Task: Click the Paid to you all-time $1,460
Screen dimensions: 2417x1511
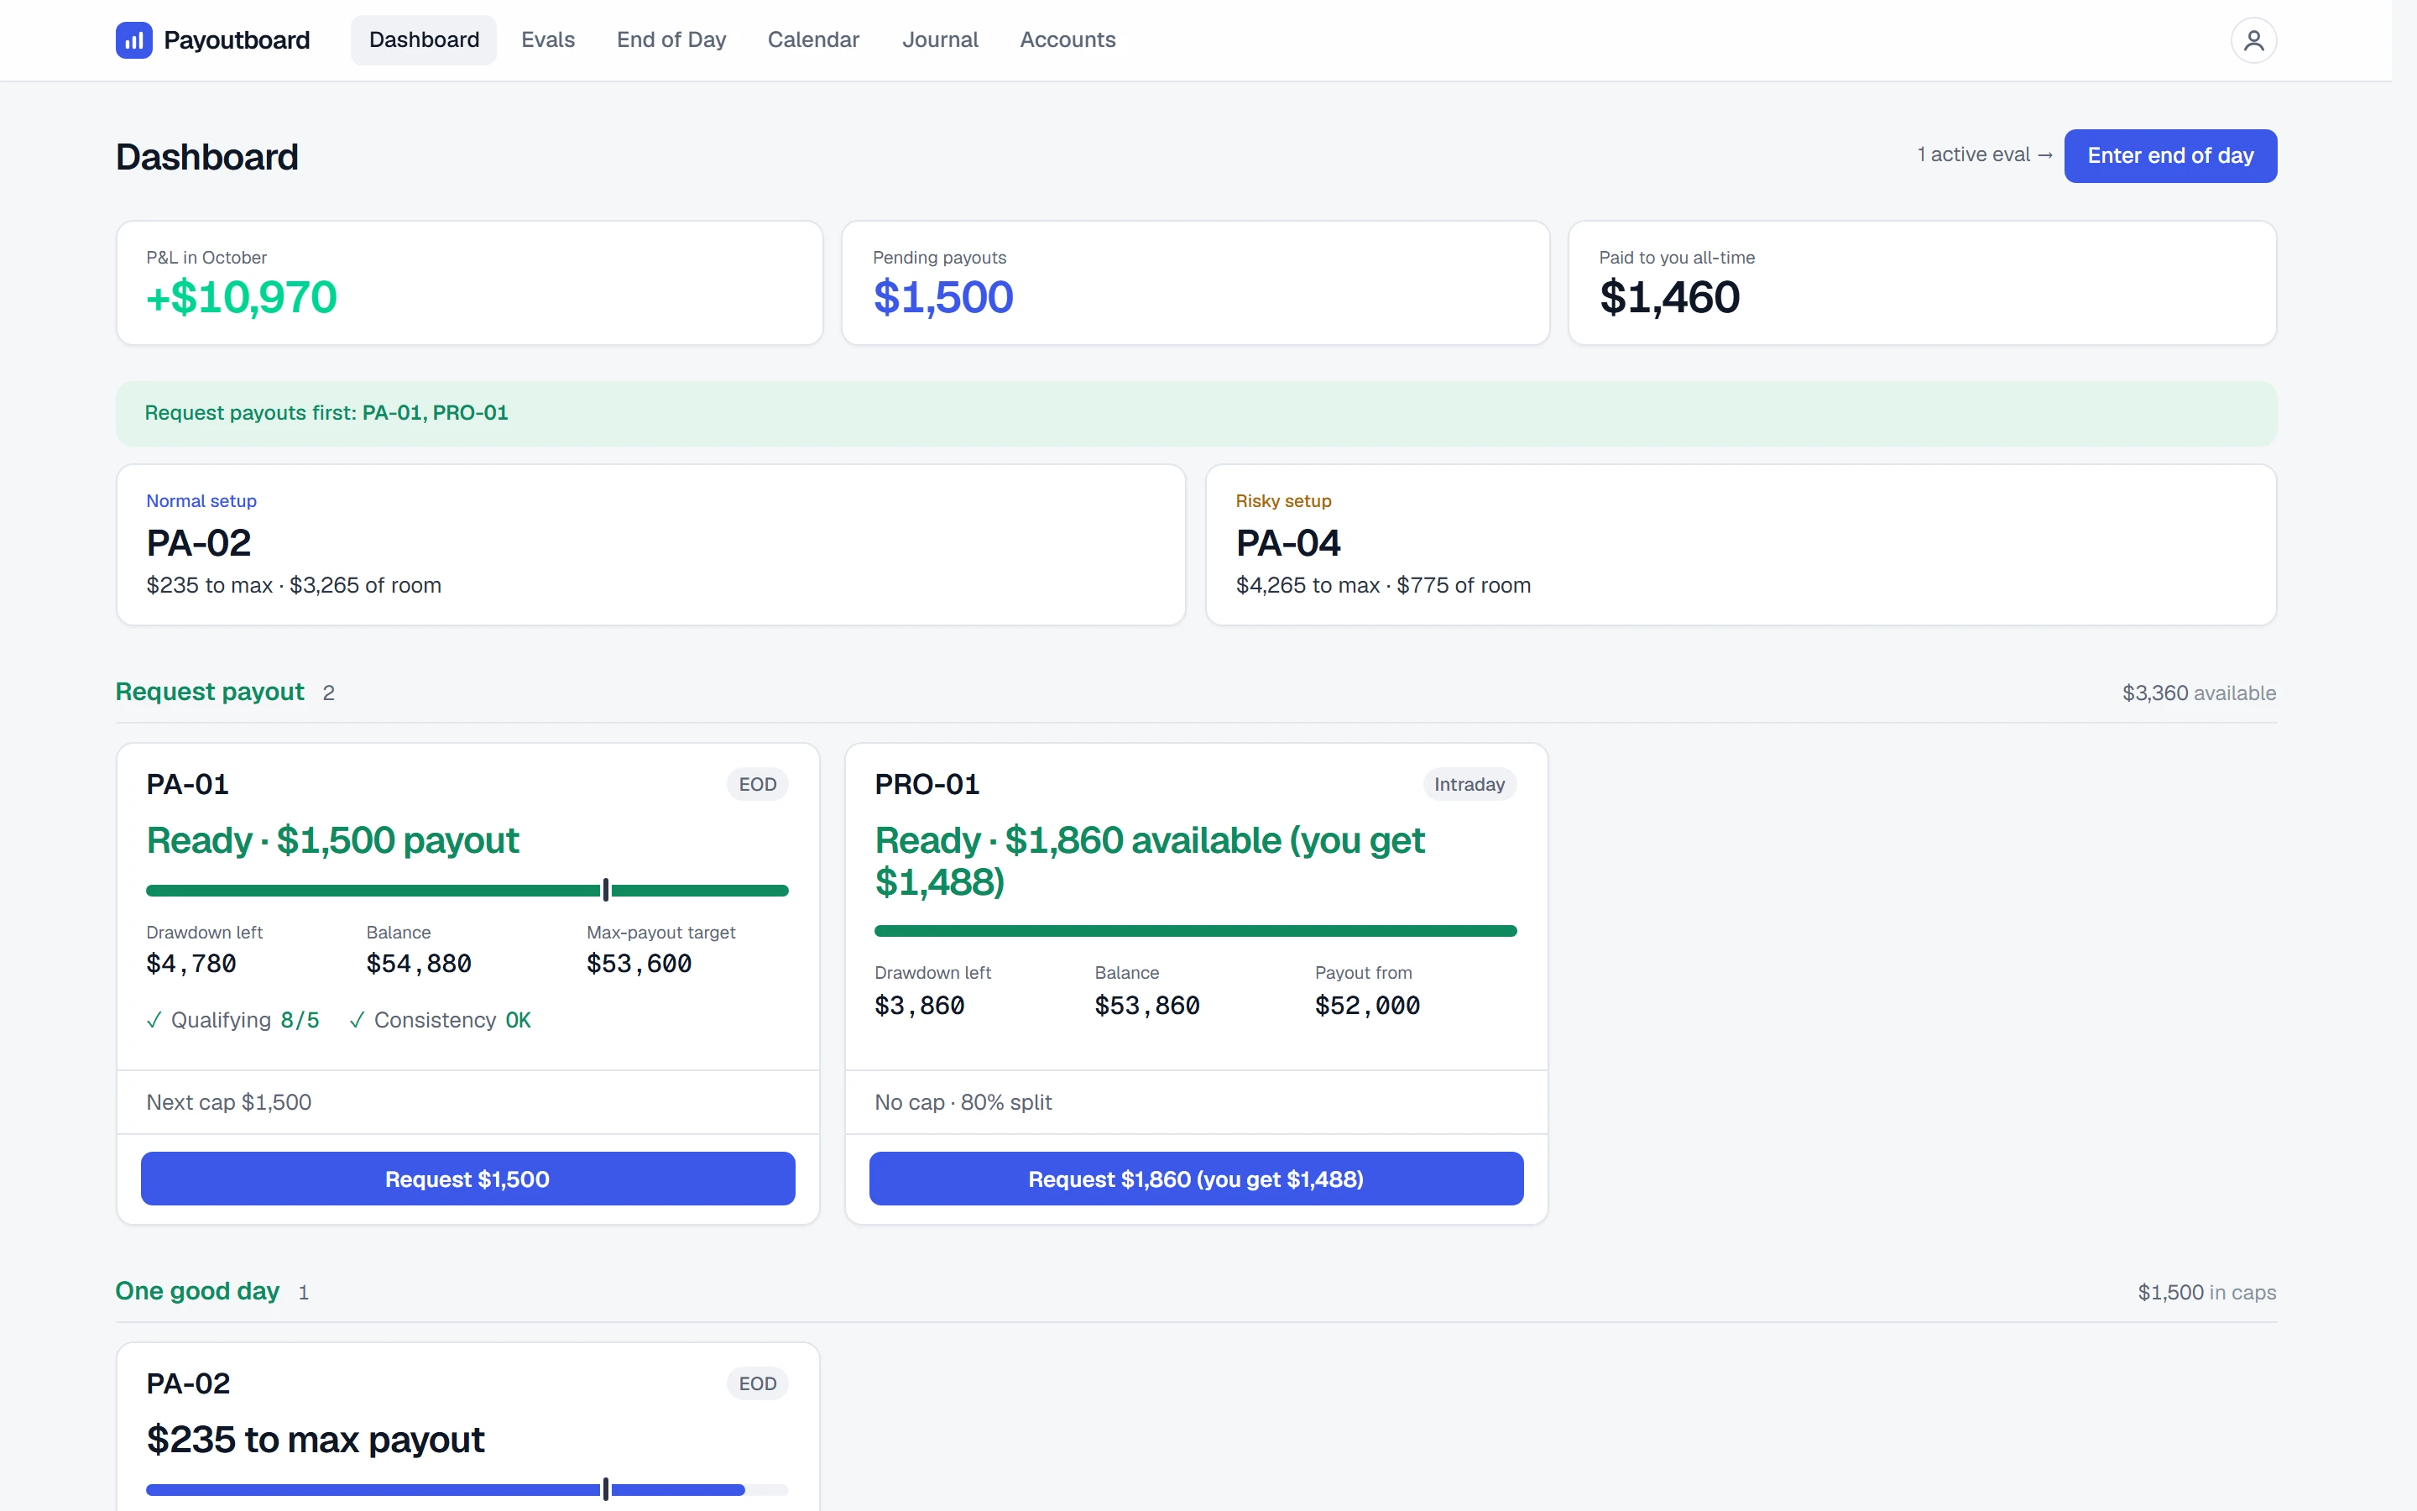Action: 1669,298
